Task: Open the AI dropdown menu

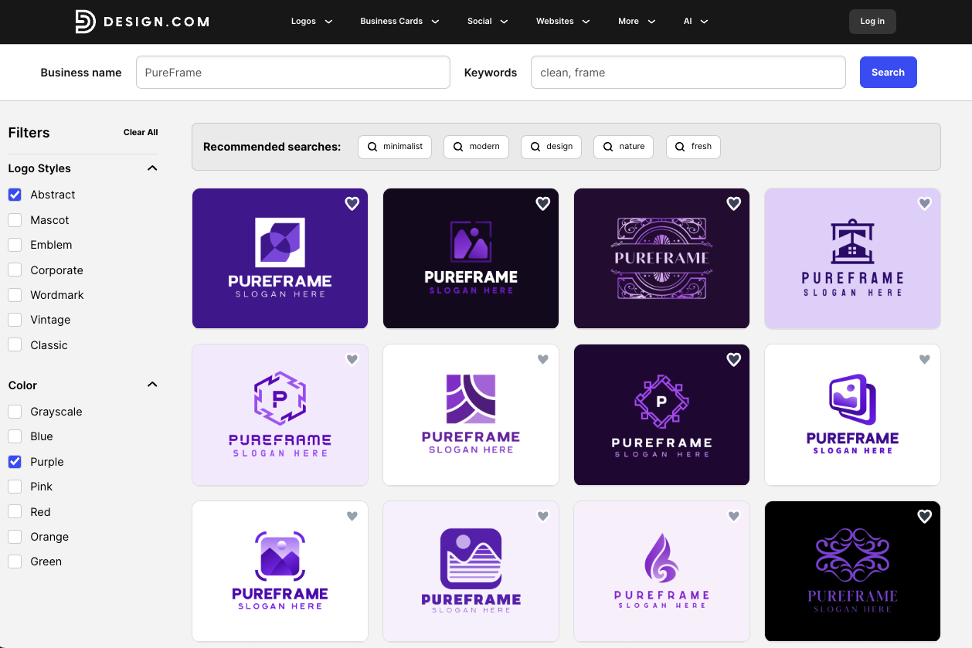Action: coord(696,22)
